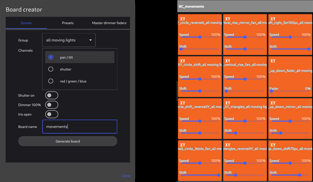Click XY icon on up_down_fader scene tile

273,61
